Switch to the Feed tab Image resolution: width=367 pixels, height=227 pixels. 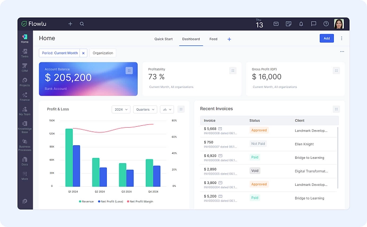tap(213, 39)
